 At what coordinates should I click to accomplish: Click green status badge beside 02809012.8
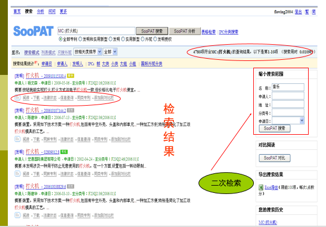(64, 152)
